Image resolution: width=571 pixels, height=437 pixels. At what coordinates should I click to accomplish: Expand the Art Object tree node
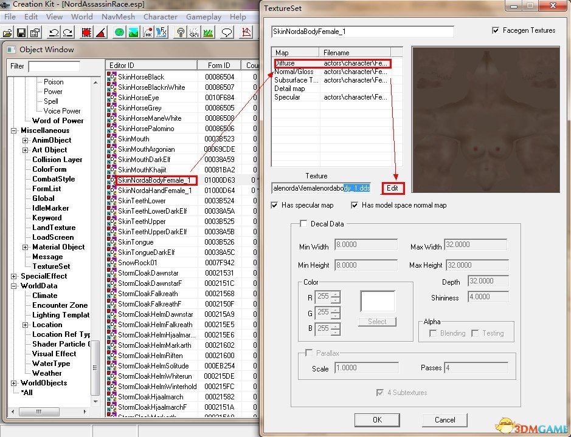coord(25,150)
